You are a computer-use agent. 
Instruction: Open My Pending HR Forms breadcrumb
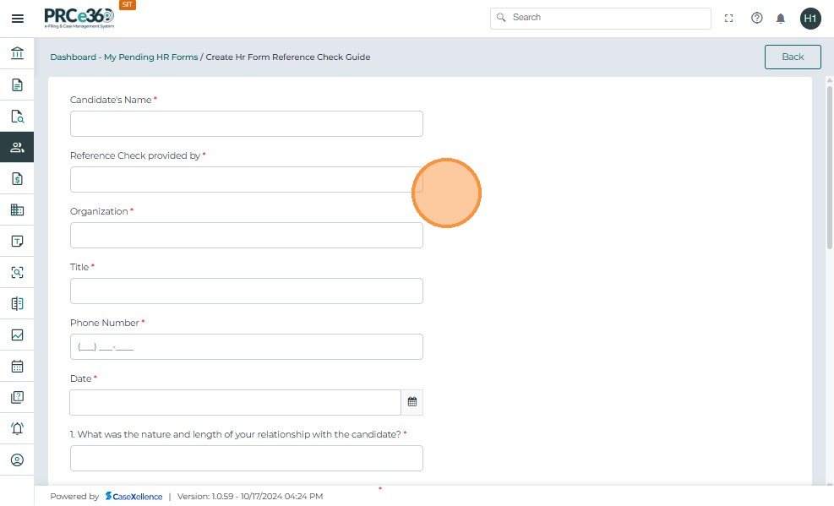150,57
